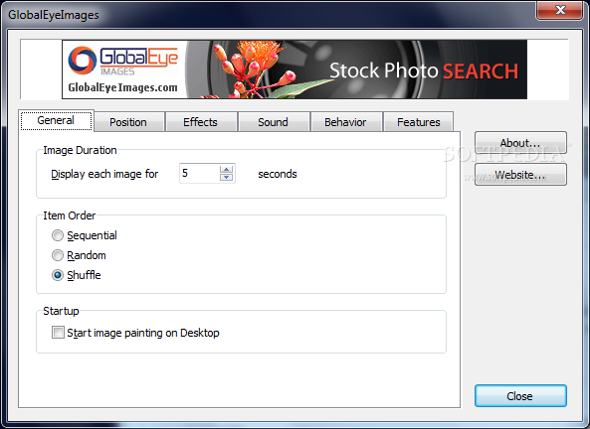Click the GlobalEyeImages window title

(x=54, y=15)
